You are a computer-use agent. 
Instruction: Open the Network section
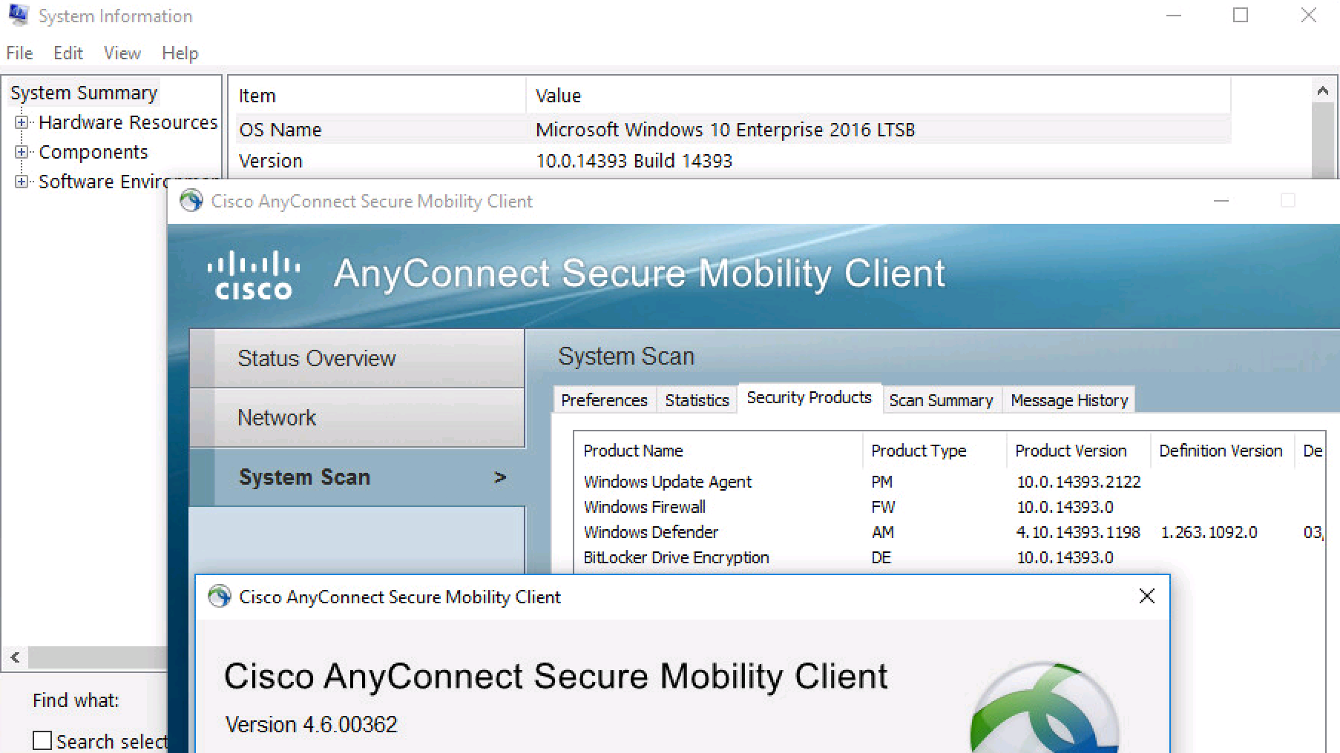click(x=357, y=417)
